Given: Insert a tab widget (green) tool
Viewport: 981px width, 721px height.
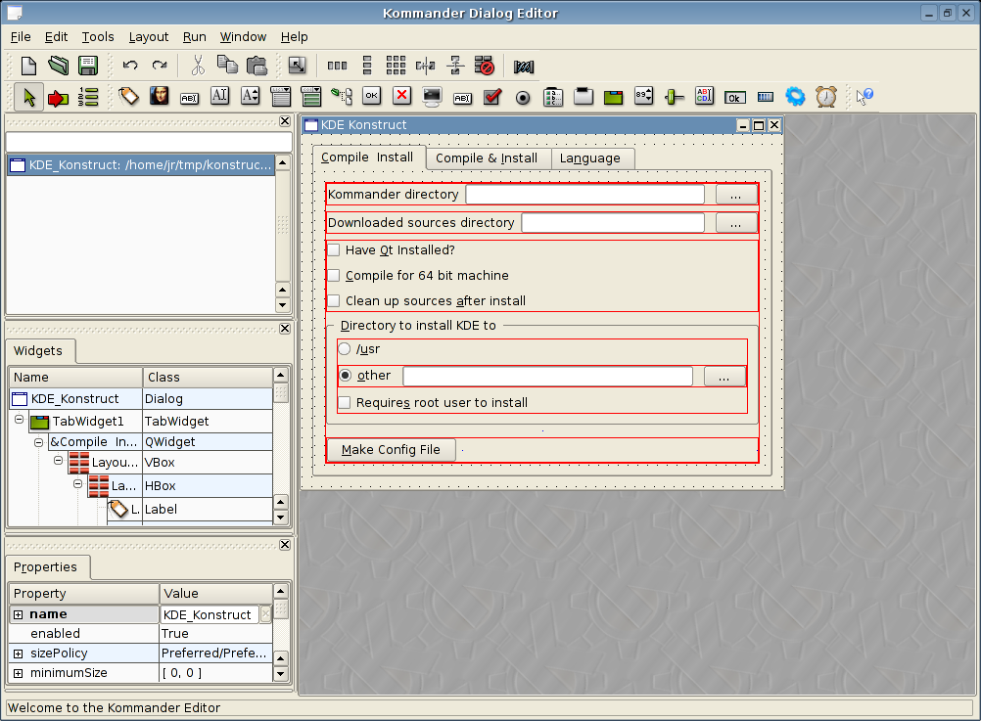Looking at the screenshot, I should pos(613,97).
